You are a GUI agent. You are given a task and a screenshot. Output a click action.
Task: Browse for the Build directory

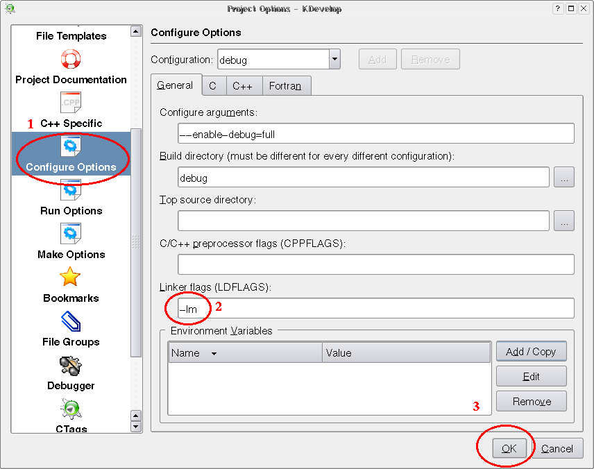[564, 177]
